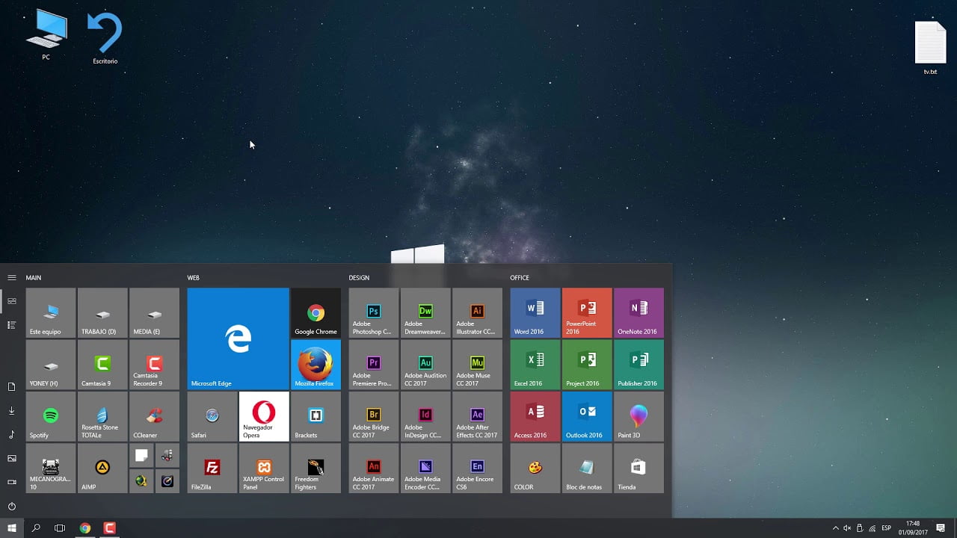957x538 pixels.
Task: Open taskbar search magnifier
Action: 36,528
